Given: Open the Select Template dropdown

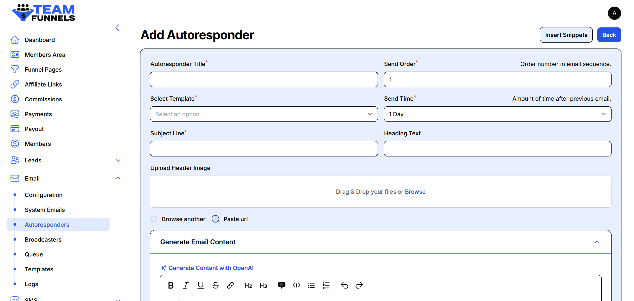Looking at the screenshot, I should click(264, 114).
